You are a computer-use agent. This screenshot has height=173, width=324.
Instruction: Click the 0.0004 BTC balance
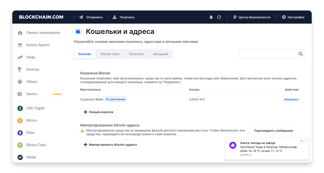tap(197, 99)
